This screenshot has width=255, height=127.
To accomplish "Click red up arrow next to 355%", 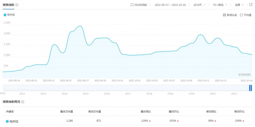I will point(178,121).
